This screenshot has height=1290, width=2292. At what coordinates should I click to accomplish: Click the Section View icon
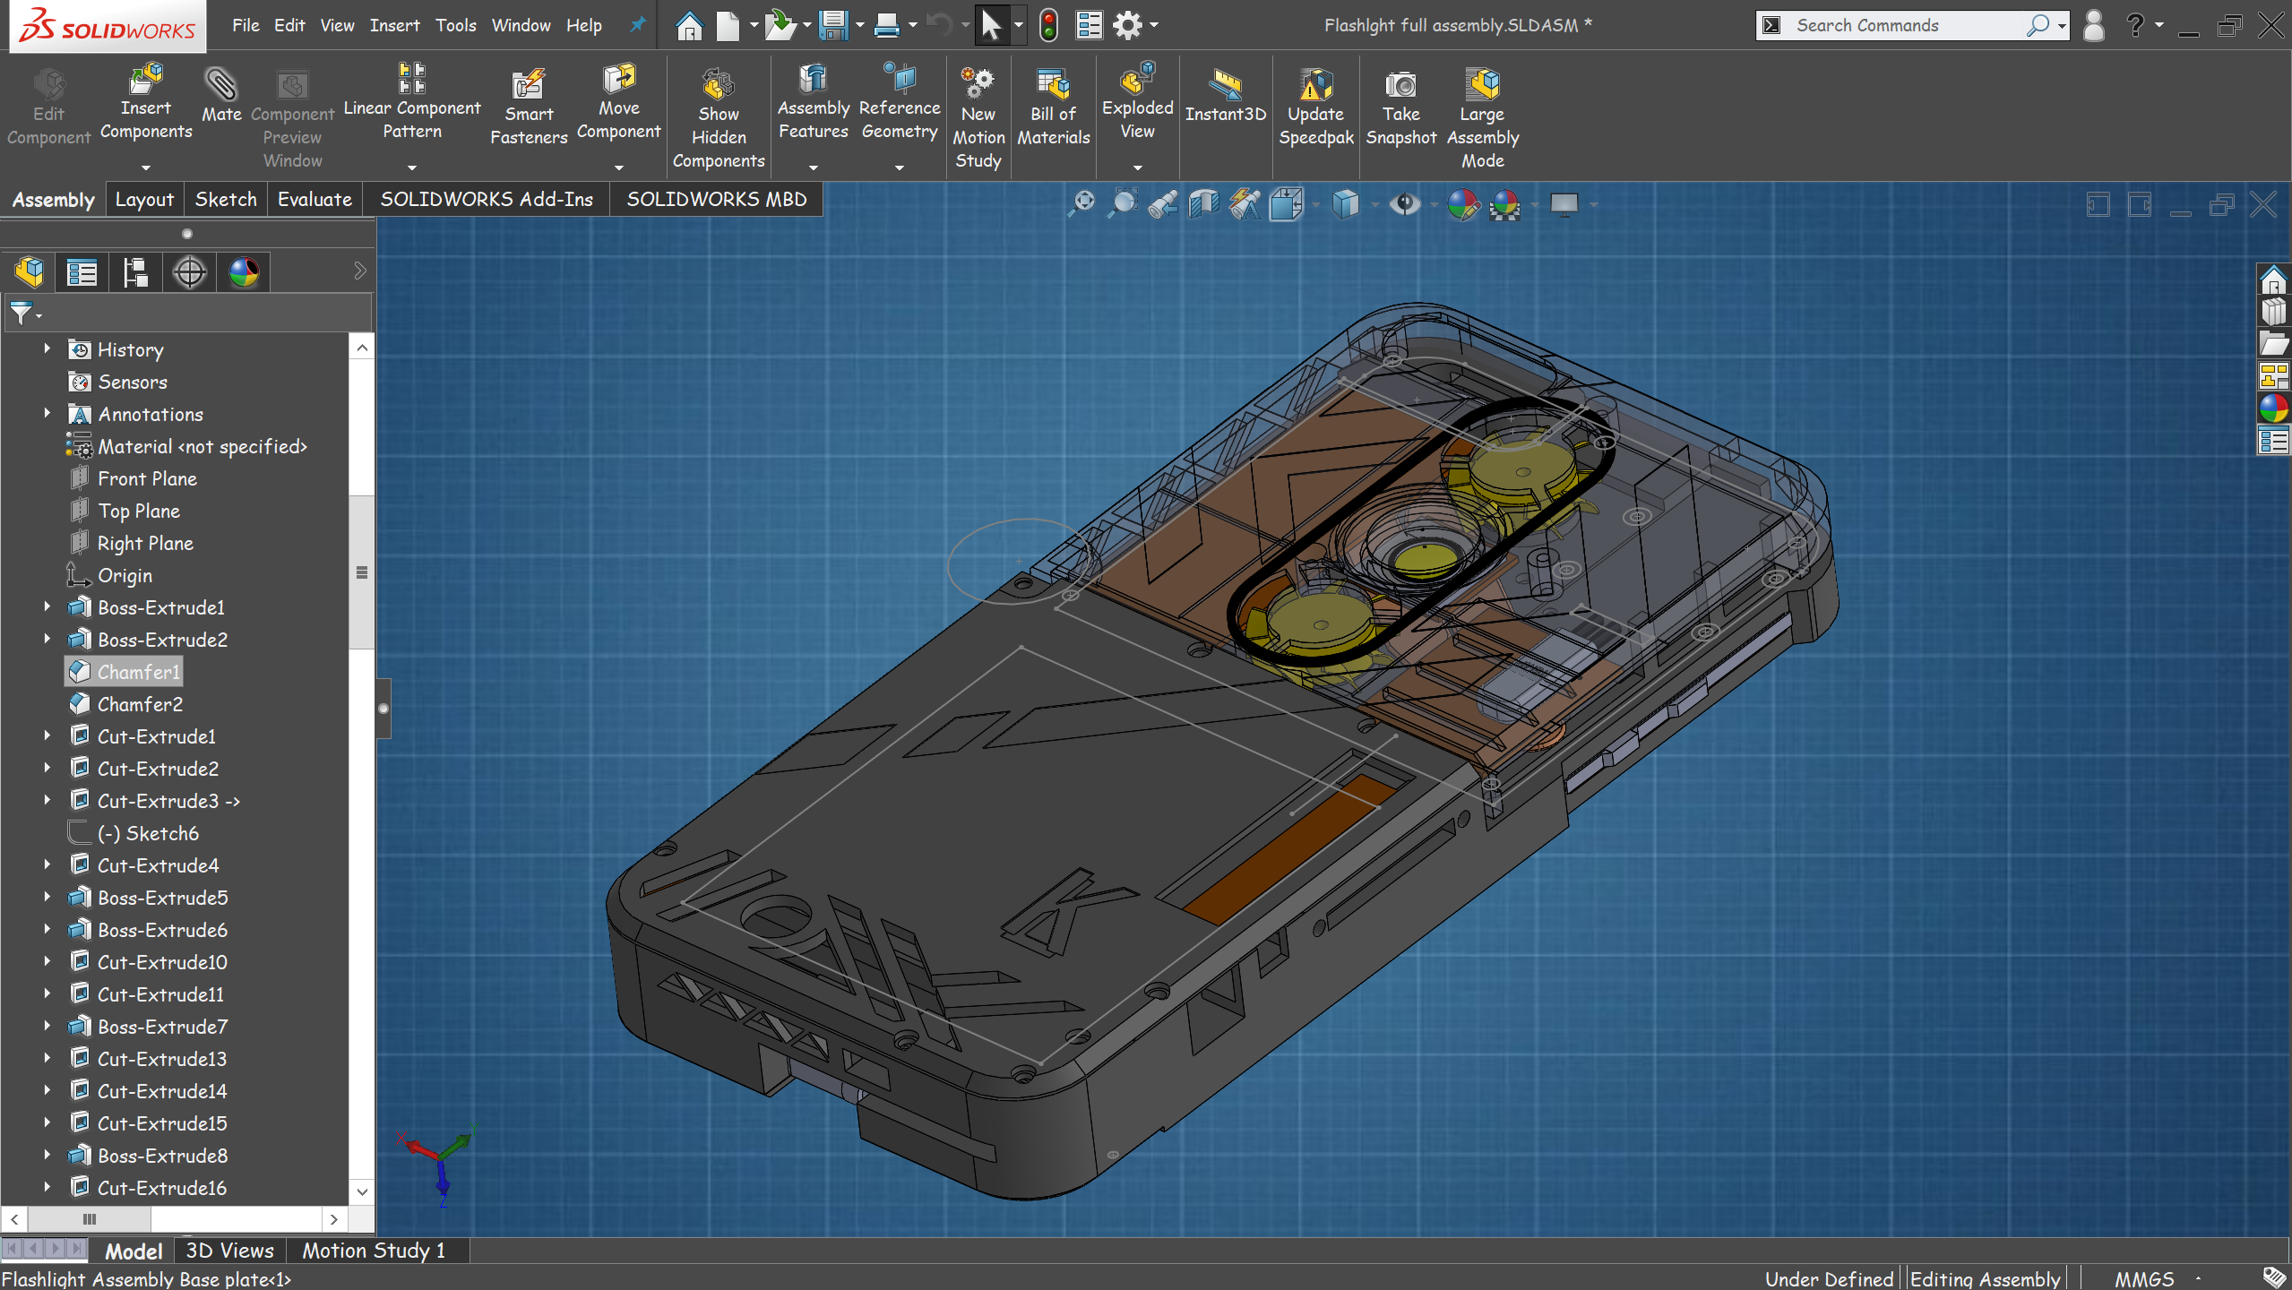(x=1204, y=204)
